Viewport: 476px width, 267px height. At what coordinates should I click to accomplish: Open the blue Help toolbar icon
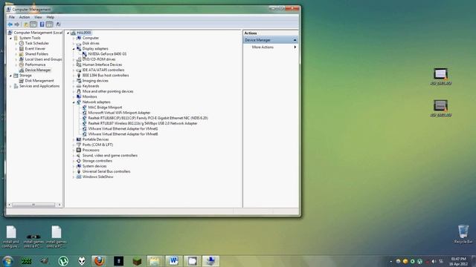pos(42,24)
